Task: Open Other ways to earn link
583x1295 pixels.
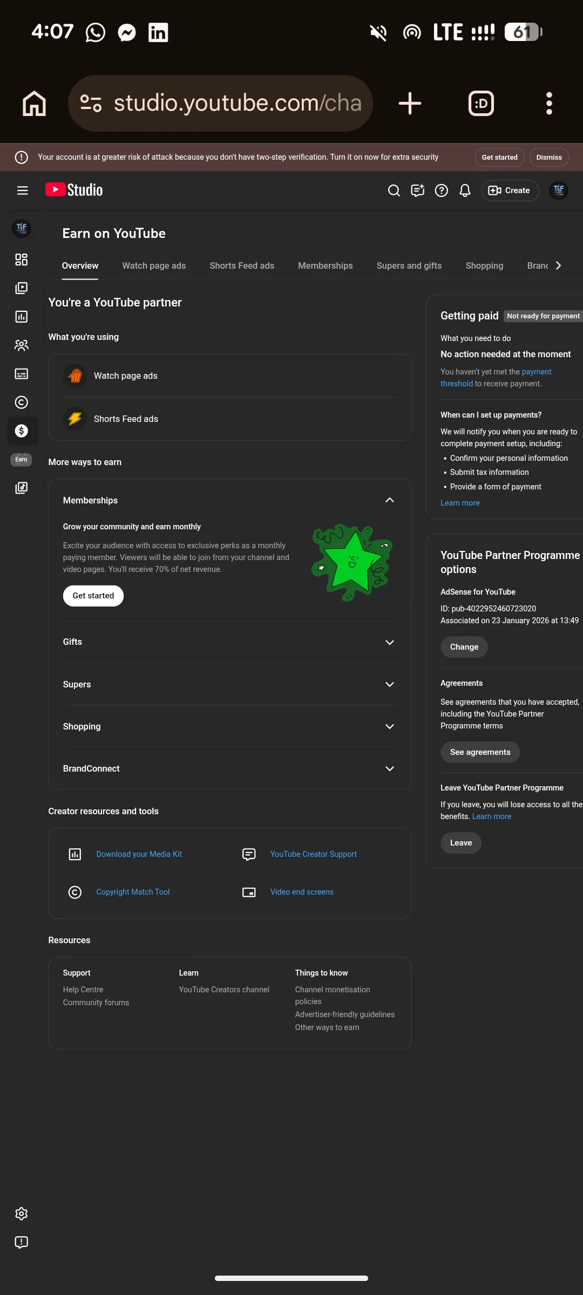Action: coord(327,1027)
